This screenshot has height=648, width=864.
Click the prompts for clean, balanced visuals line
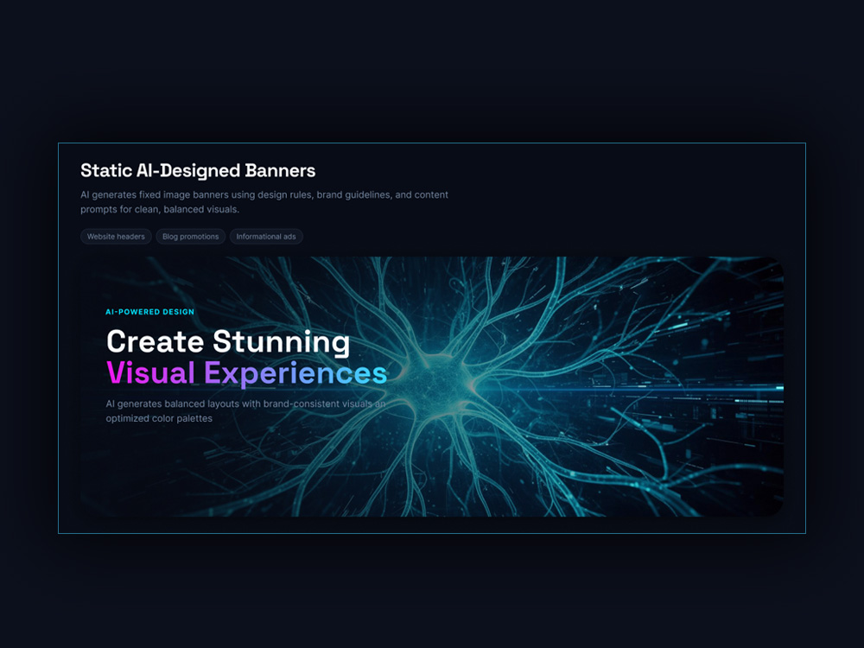160,209
